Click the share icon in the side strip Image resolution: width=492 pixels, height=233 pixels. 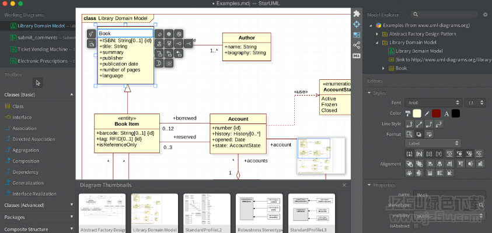click(357, 45)
